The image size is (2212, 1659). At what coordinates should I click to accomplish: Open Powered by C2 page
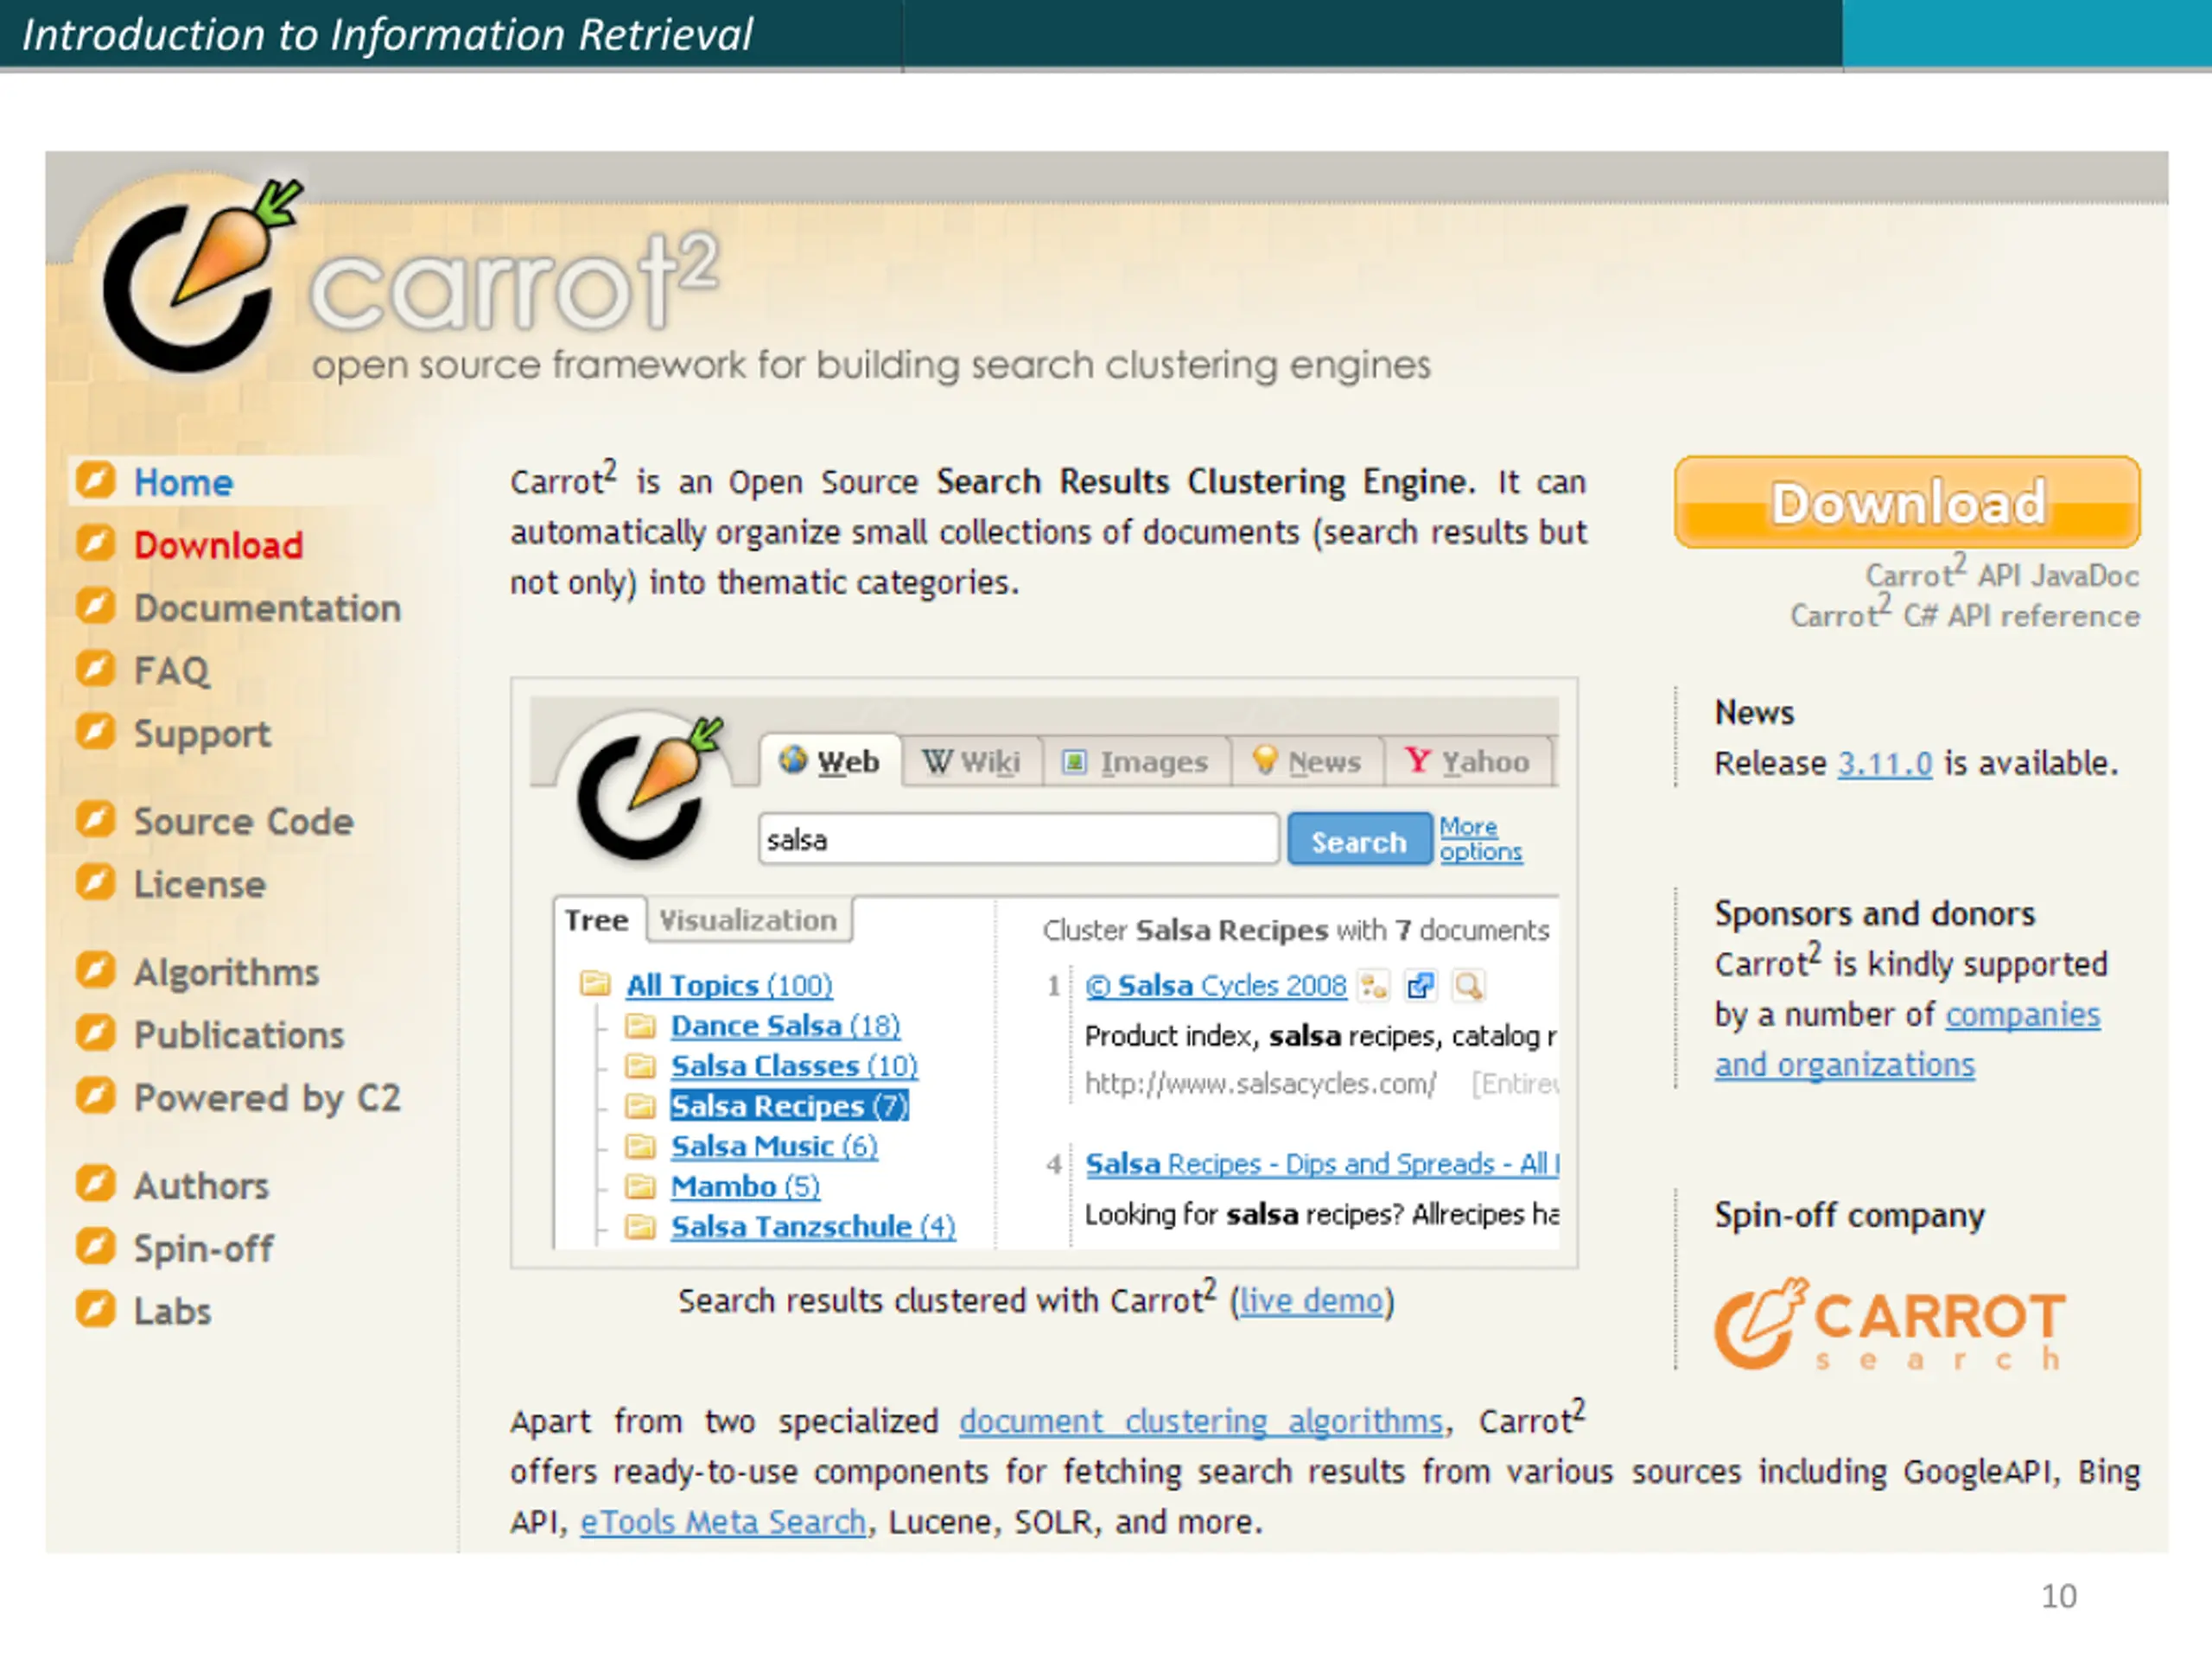pos(267,1099)
